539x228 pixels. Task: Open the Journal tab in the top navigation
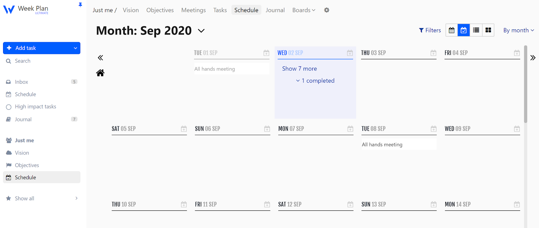[x=275, y=10]
